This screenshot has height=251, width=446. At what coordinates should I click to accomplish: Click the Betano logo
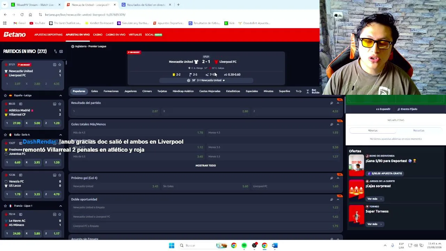point(15,35)
